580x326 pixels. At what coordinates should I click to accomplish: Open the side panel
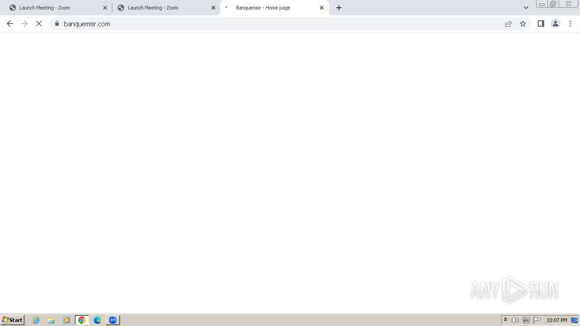pyautogui.click(x=541, y=24)
